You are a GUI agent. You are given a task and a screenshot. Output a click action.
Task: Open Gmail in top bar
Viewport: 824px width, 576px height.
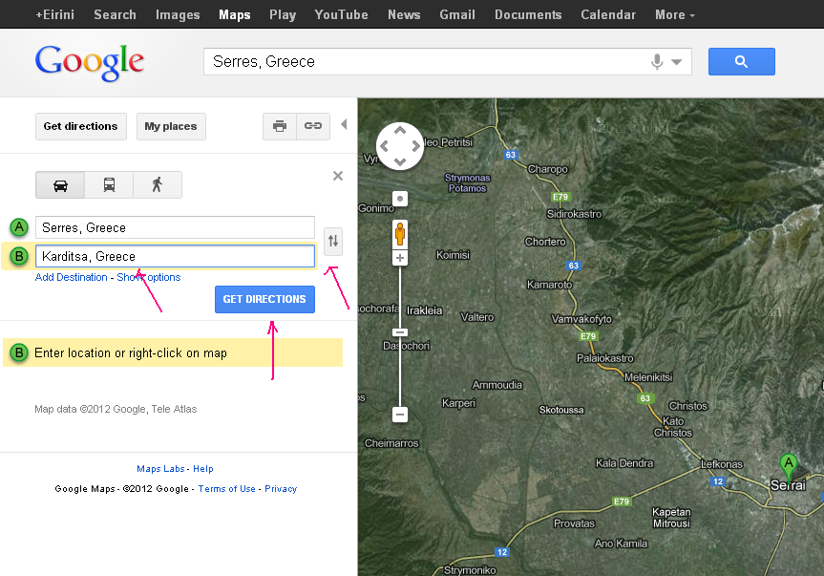457,14
